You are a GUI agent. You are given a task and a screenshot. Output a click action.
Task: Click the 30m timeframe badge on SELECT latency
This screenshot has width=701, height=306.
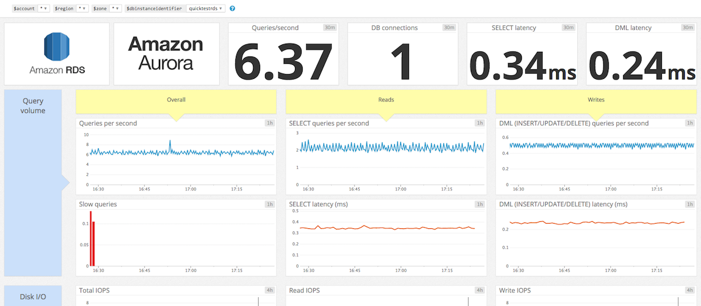point(568,27)
